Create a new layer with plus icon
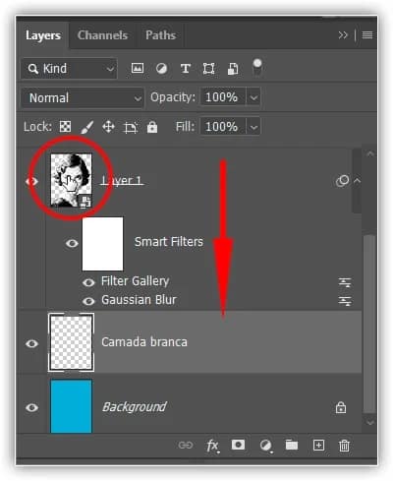393x481 pixels. 318,446
